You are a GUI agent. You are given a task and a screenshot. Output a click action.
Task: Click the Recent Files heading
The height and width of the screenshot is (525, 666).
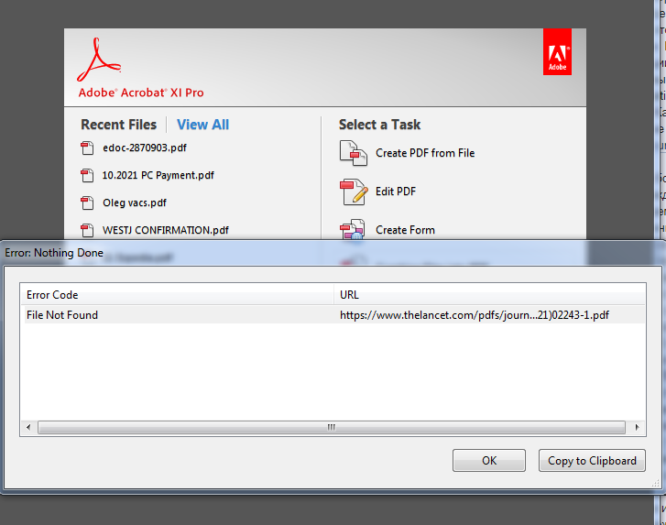point(118,125)
